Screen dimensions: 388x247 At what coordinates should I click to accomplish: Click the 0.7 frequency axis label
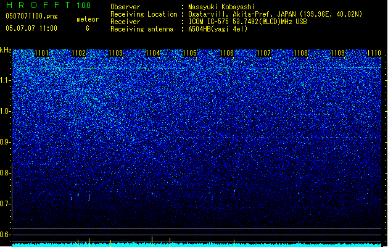(6, 204)
